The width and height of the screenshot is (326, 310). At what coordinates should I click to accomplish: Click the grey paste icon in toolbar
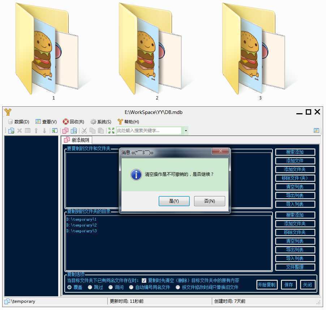(100, 131)
